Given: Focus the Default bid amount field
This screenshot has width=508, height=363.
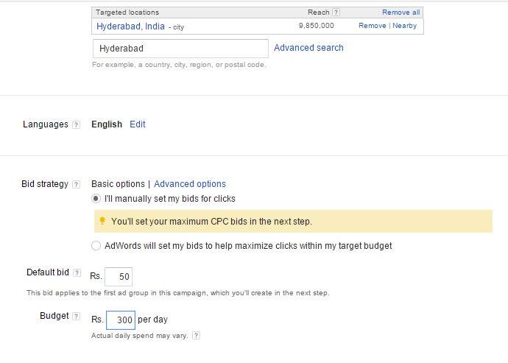Looking at the screenshot, I should tap(119, 277).
